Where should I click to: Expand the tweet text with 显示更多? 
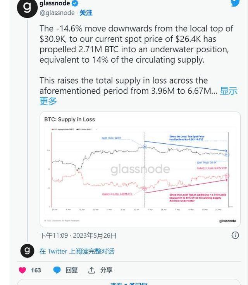point(229,91)
